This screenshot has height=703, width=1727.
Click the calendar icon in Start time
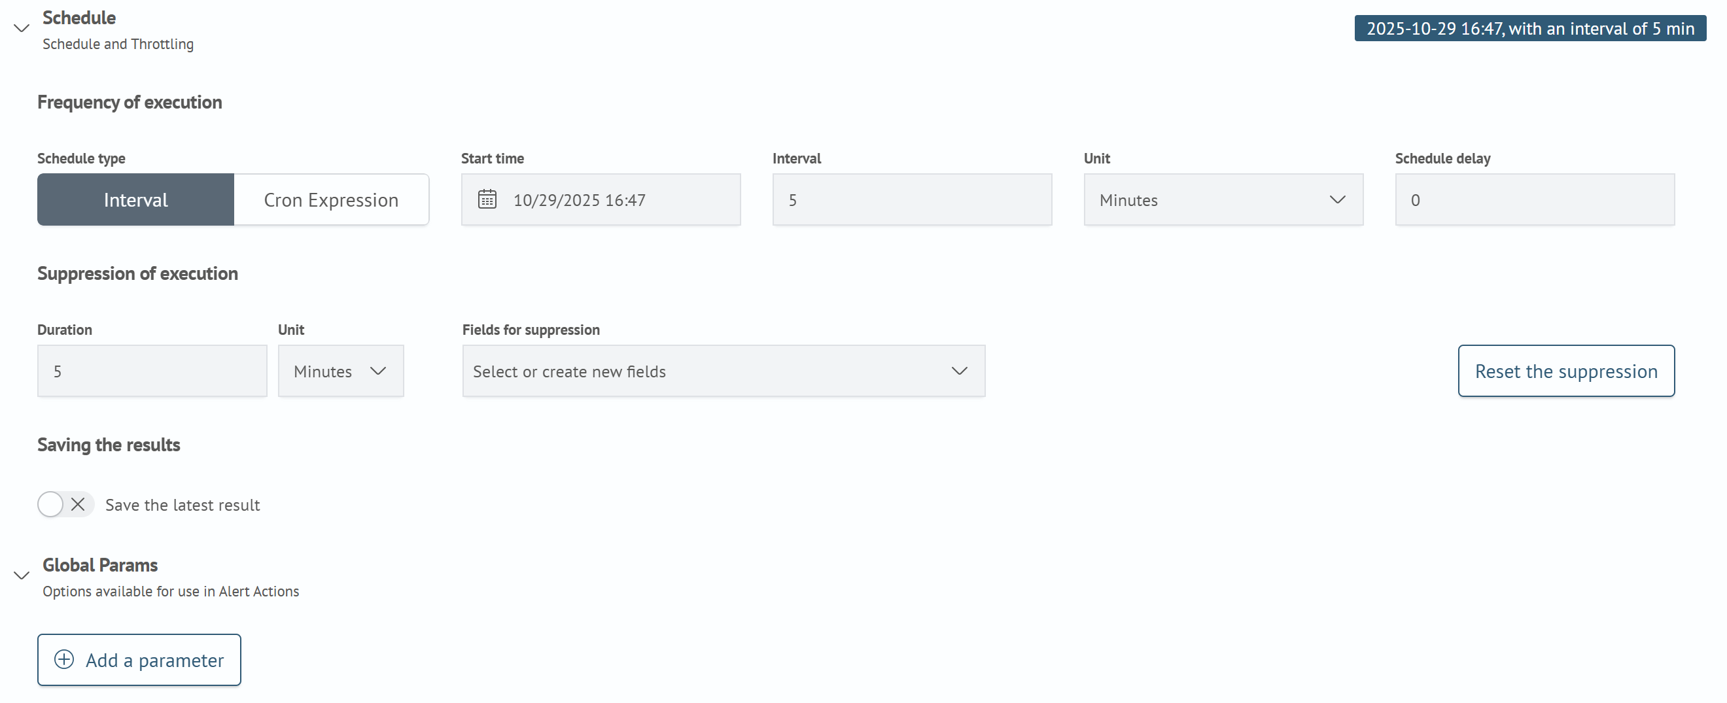coord(487,199)
